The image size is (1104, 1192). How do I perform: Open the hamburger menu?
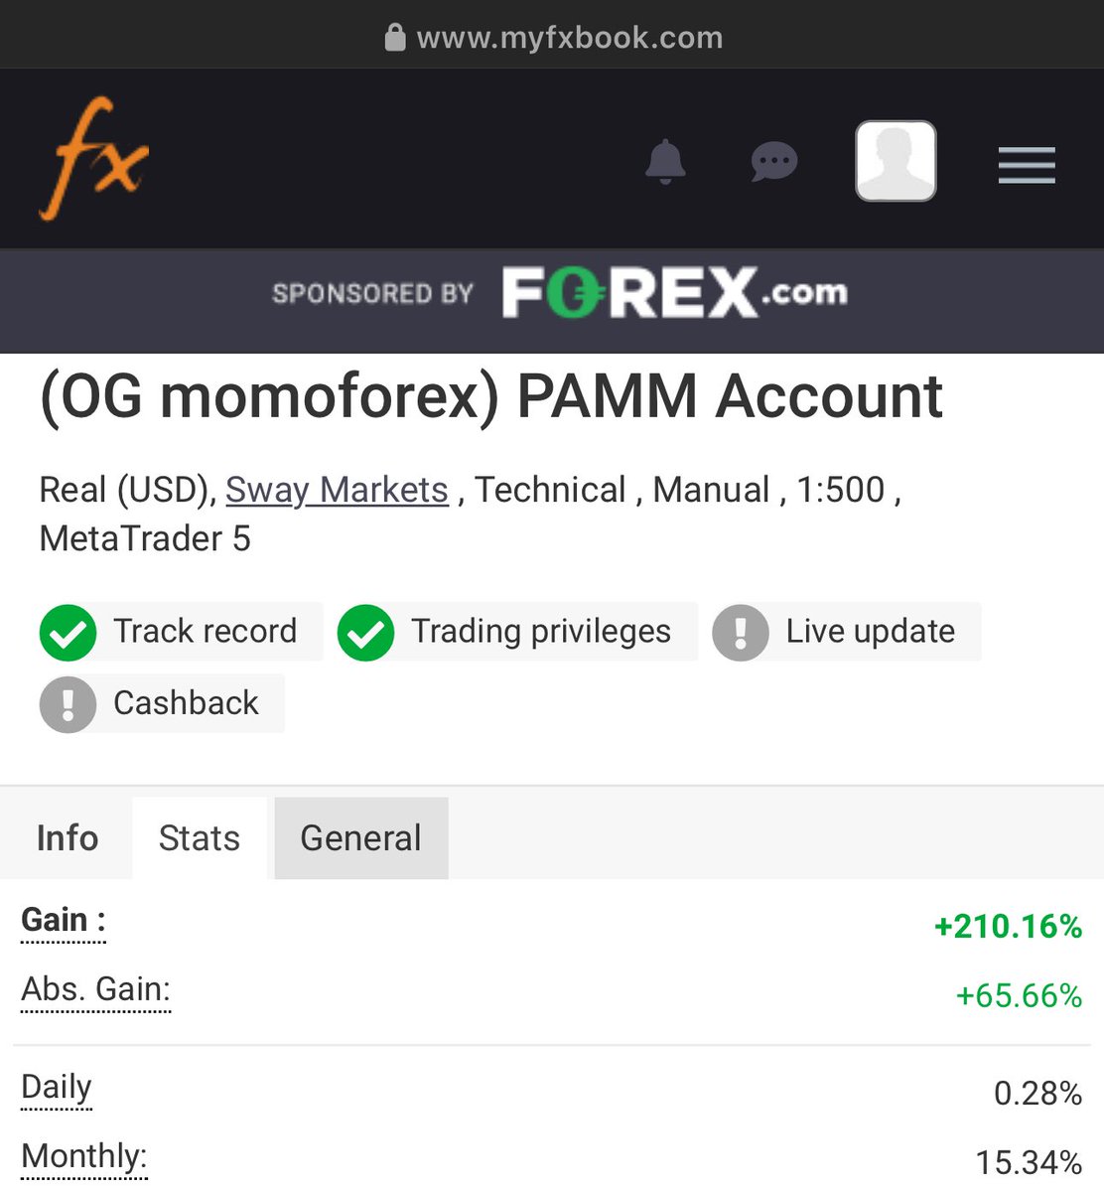click(x=1027, y=165)
